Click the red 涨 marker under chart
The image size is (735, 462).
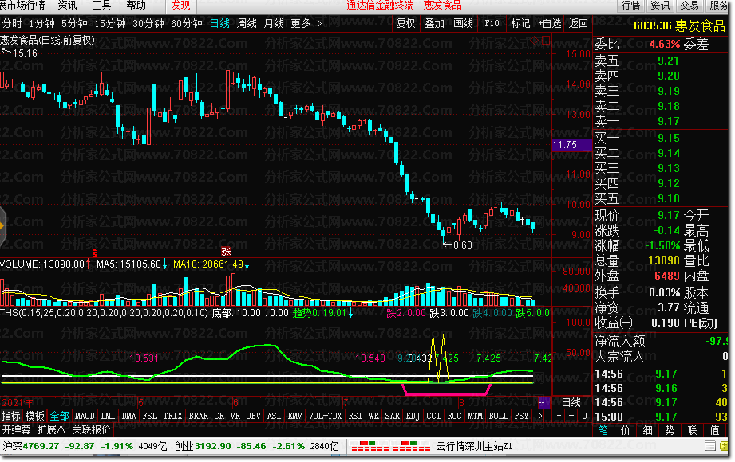coord(226,252)
